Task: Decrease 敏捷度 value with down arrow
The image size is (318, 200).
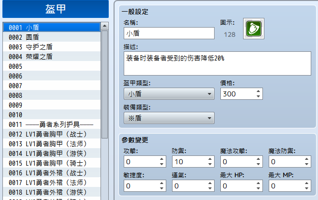Action: click(161, 188)
